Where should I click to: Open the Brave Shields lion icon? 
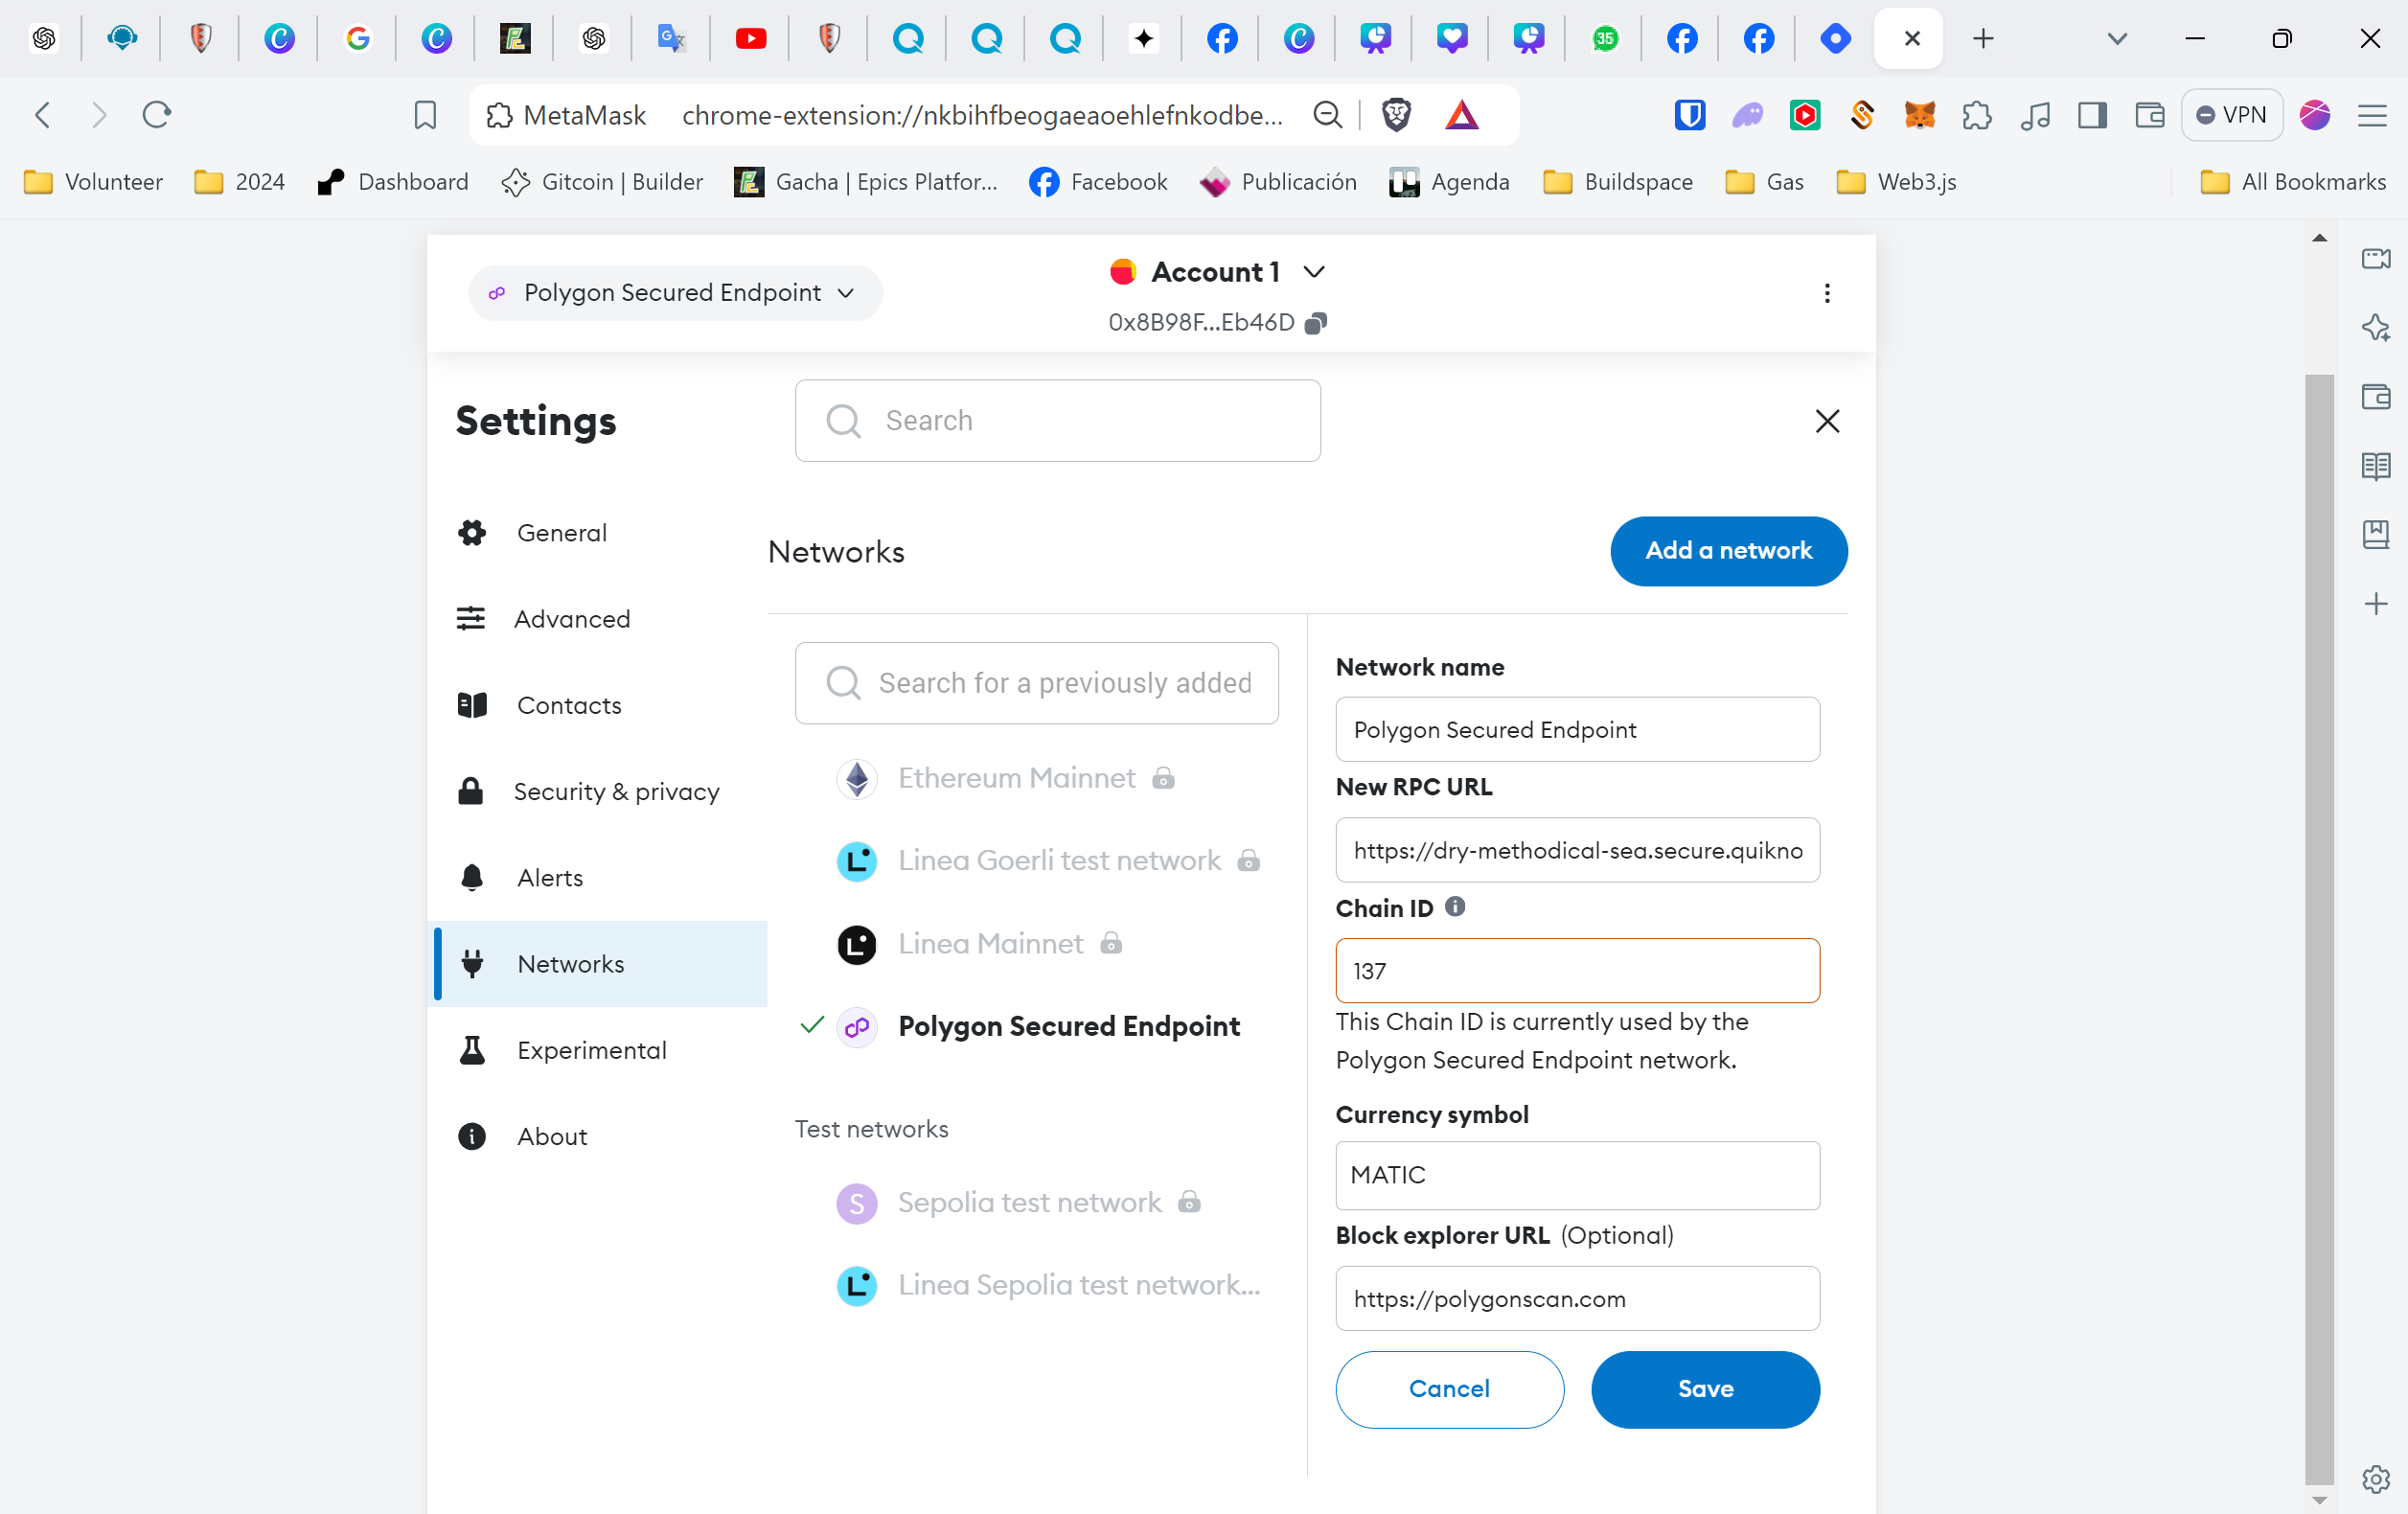pos(1396,115)
